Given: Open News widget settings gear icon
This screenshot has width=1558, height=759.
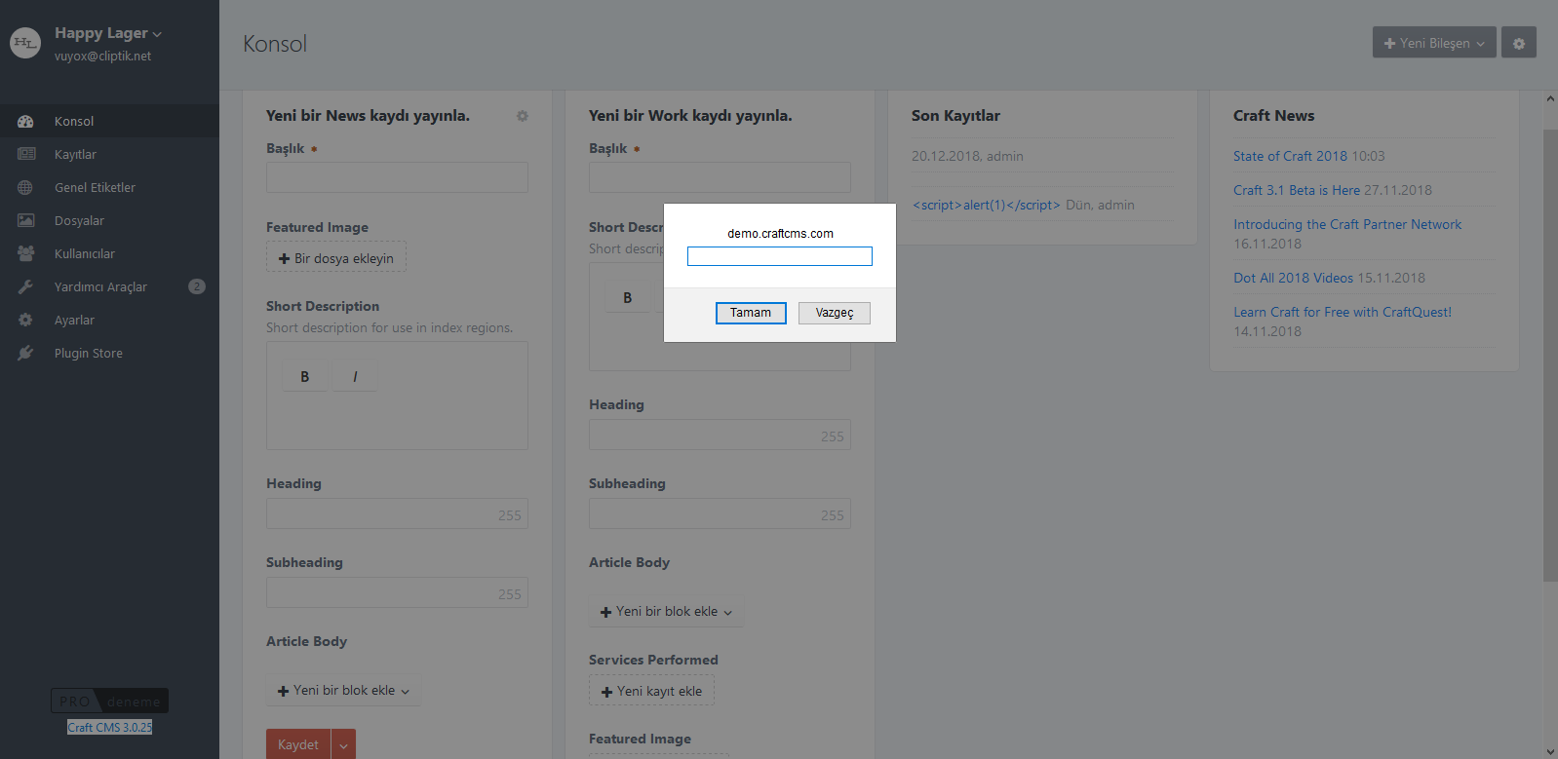Looking at the screenshot, I should pyautogui.click(x=523, y=116).
